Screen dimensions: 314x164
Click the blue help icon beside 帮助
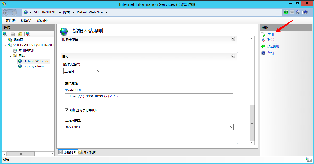coord(263,53)
